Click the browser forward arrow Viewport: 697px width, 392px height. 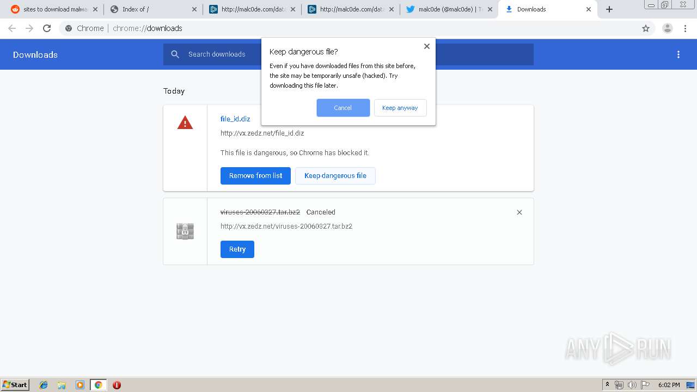(29, 28)
